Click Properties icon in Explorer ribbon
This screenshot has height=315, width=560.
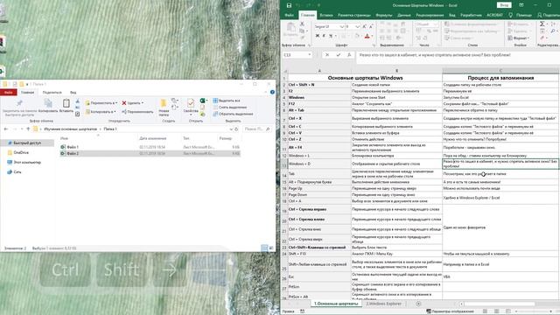[x=191, y=103]
